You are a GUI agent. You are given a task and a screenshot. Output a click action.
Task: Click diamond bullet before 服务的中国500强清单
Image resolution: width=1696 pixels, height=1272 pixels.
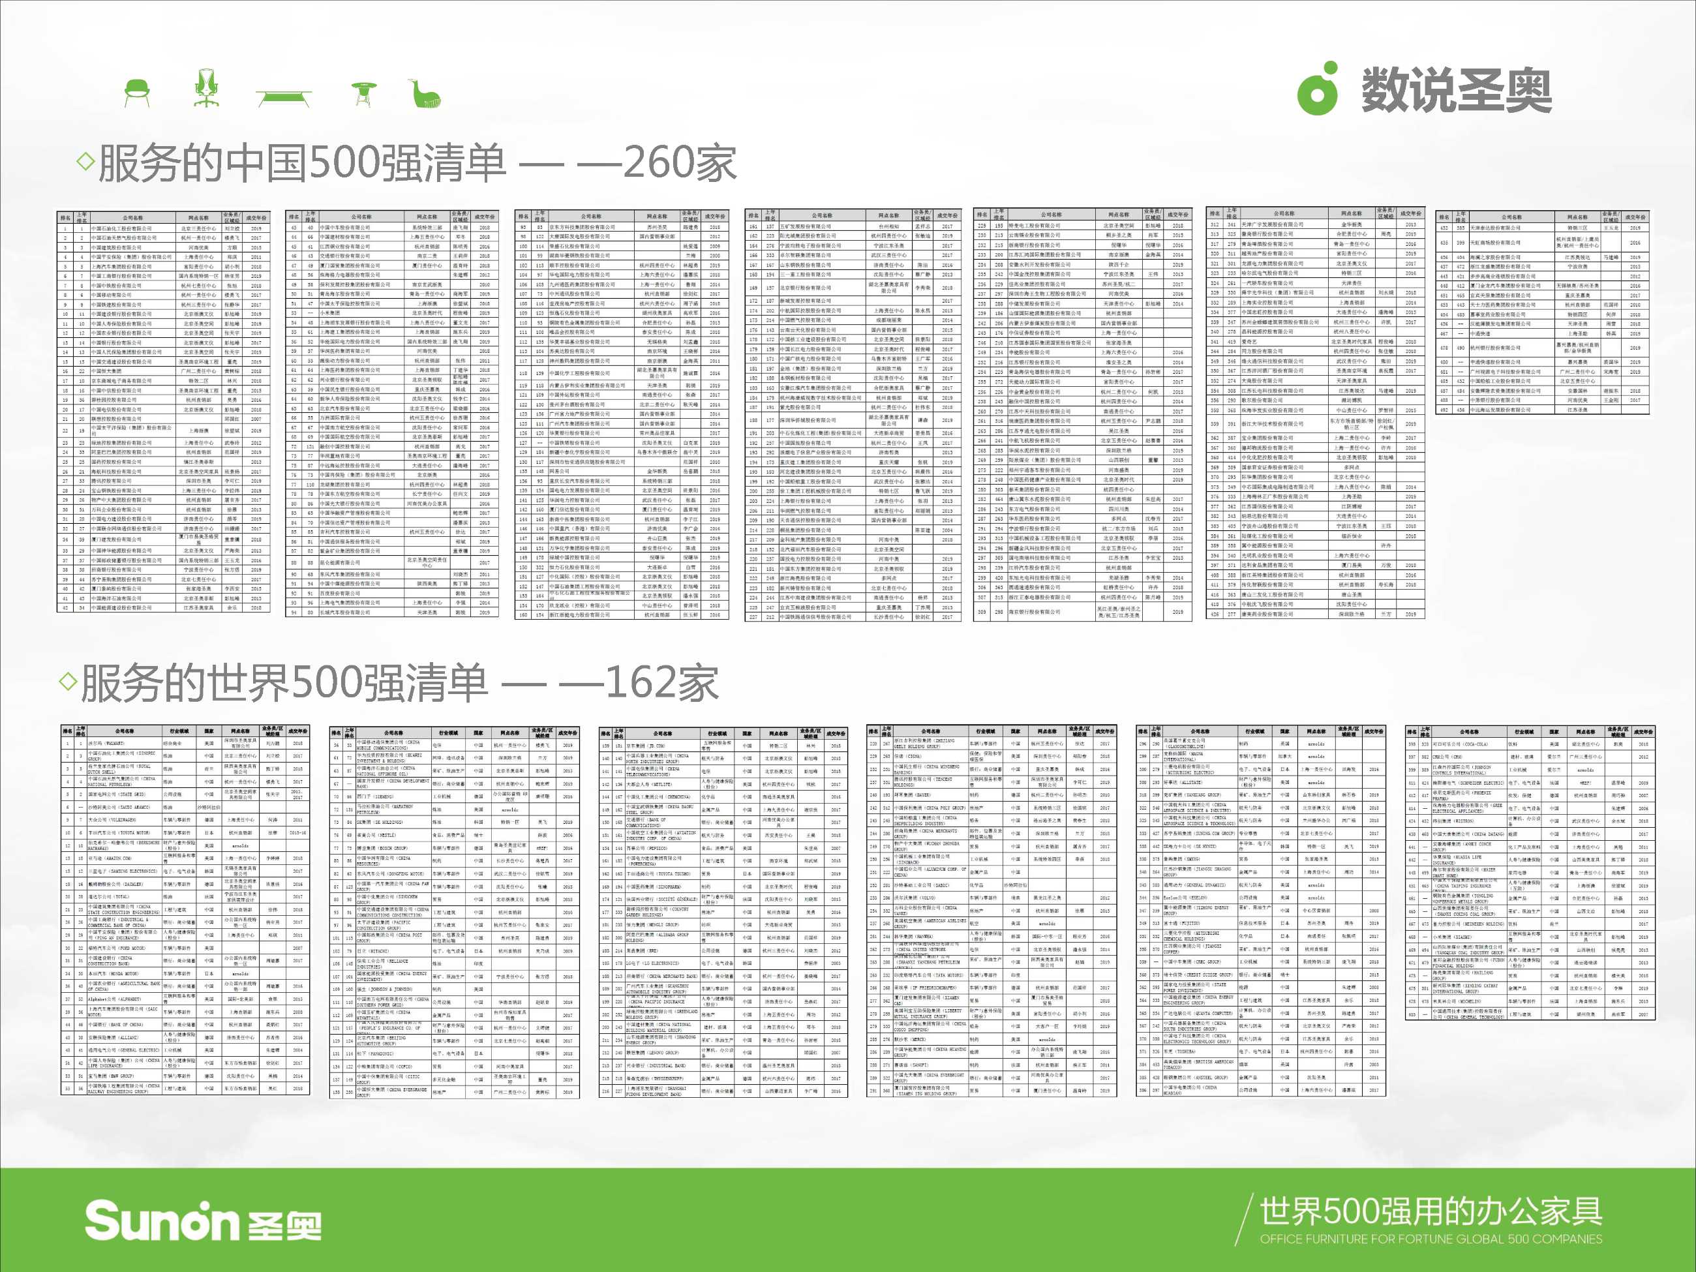pyautogui.click(x=87, y=161)
